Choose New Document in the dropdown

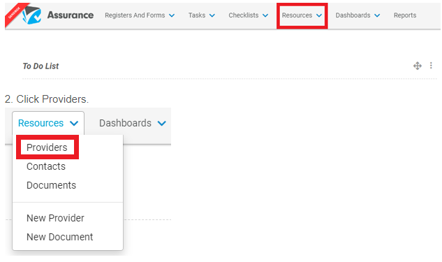click(x=60, y=237)
